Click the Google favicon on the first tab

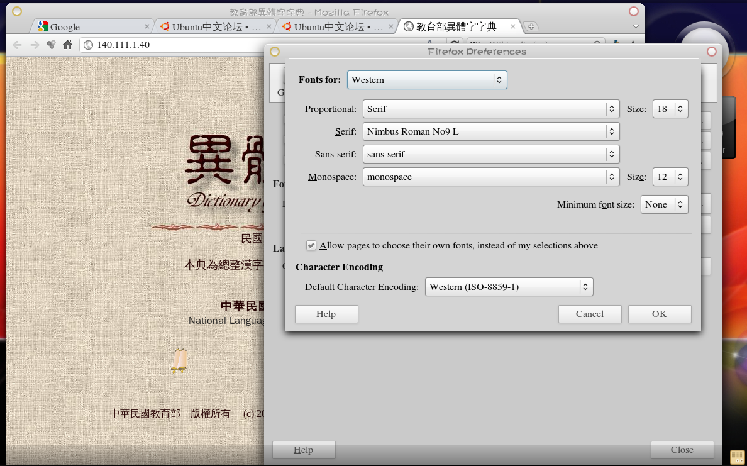[43, 26]
